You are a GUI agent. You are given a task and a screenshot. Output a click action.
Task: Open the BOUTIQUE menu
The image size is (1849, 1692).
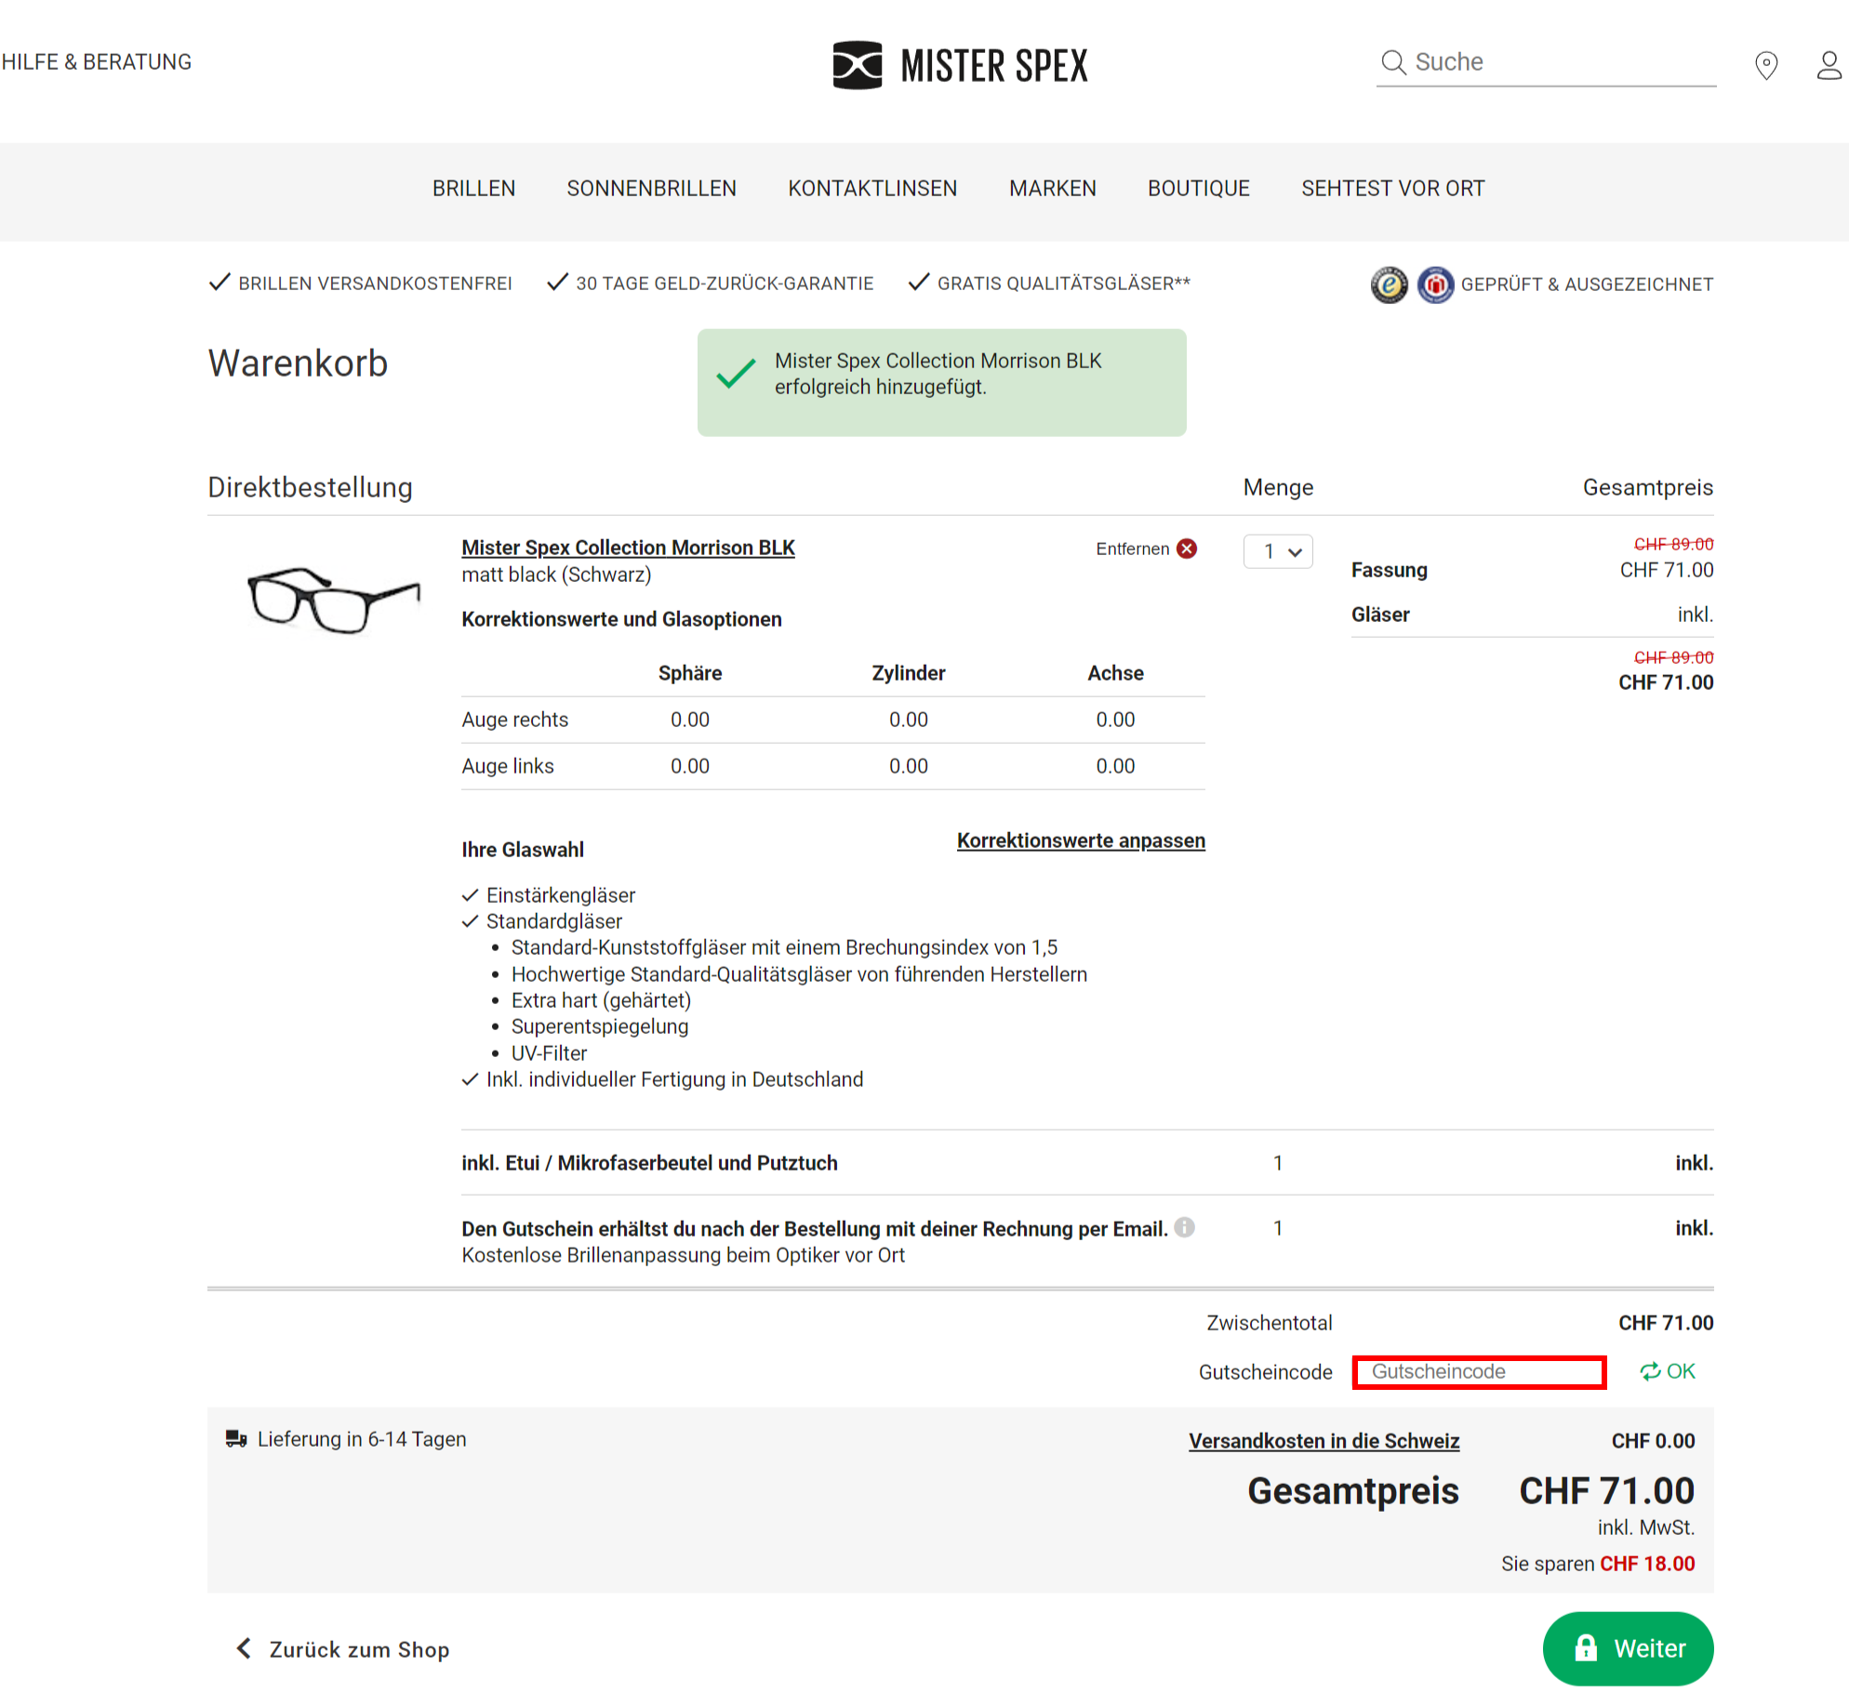coord(1198,189)
